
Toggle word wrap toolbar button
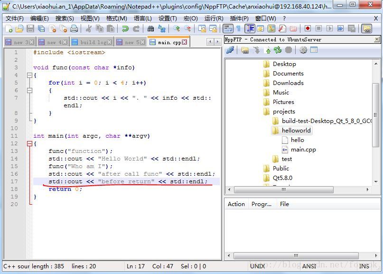click(228, 29)
